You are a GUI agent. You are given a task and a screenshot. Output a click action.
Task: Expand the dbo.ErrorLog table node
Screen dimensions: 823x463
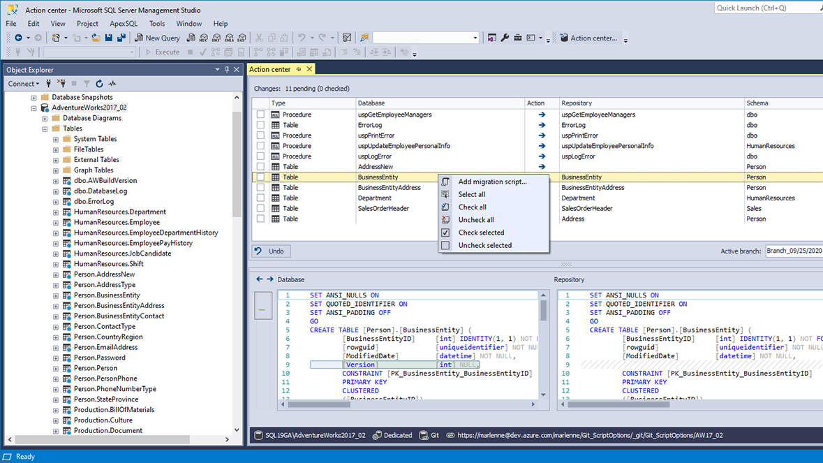[x=56, y=202]
